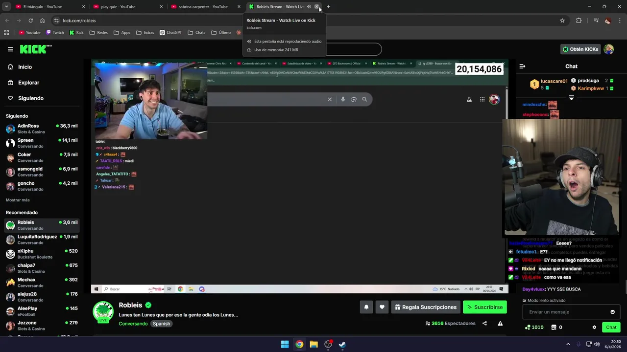Show hidden tray icons chevron

click(568, 344)
